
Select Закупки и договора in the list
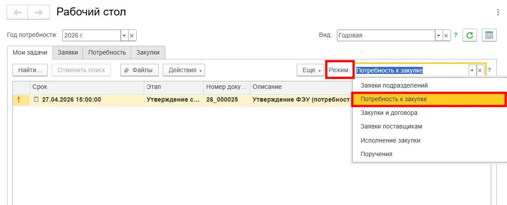tap(429, 113)
